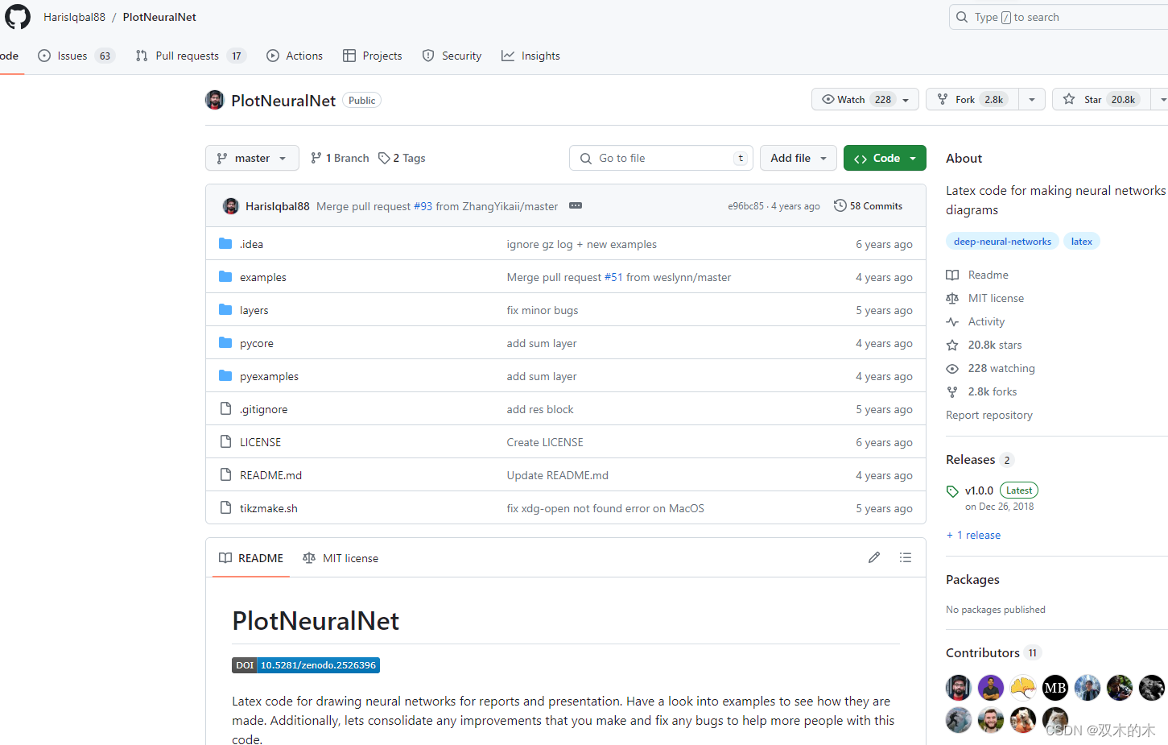Open the Actions tab
Viewport: 1168px width, 745px height.
pyautogui.click(x=295, y=56)
